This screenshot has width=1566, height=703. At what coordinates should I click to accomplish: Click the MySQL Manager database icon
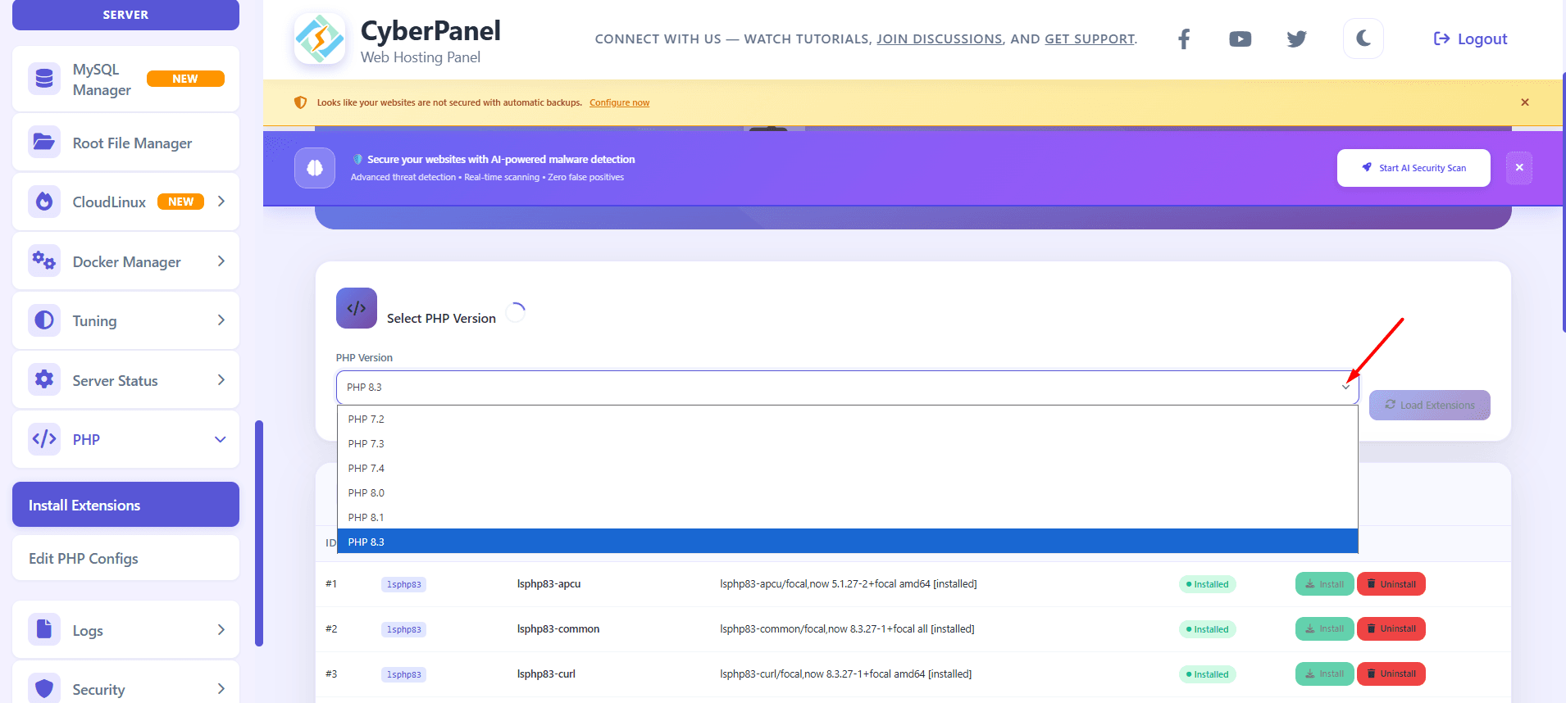click(44, 79)
